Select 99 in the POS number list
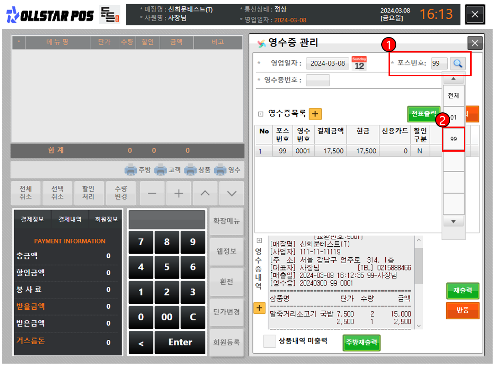The height and width of the screenshot is (365, 494). 453,139
